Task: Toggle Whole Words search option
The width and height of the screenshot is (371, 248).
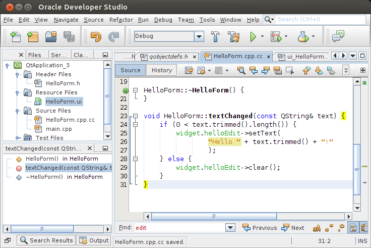Action: [330, 228]
